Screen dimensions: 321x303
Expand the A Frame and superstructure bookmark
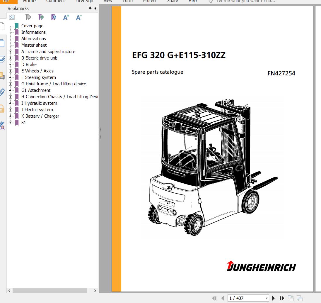pos(10,52)
